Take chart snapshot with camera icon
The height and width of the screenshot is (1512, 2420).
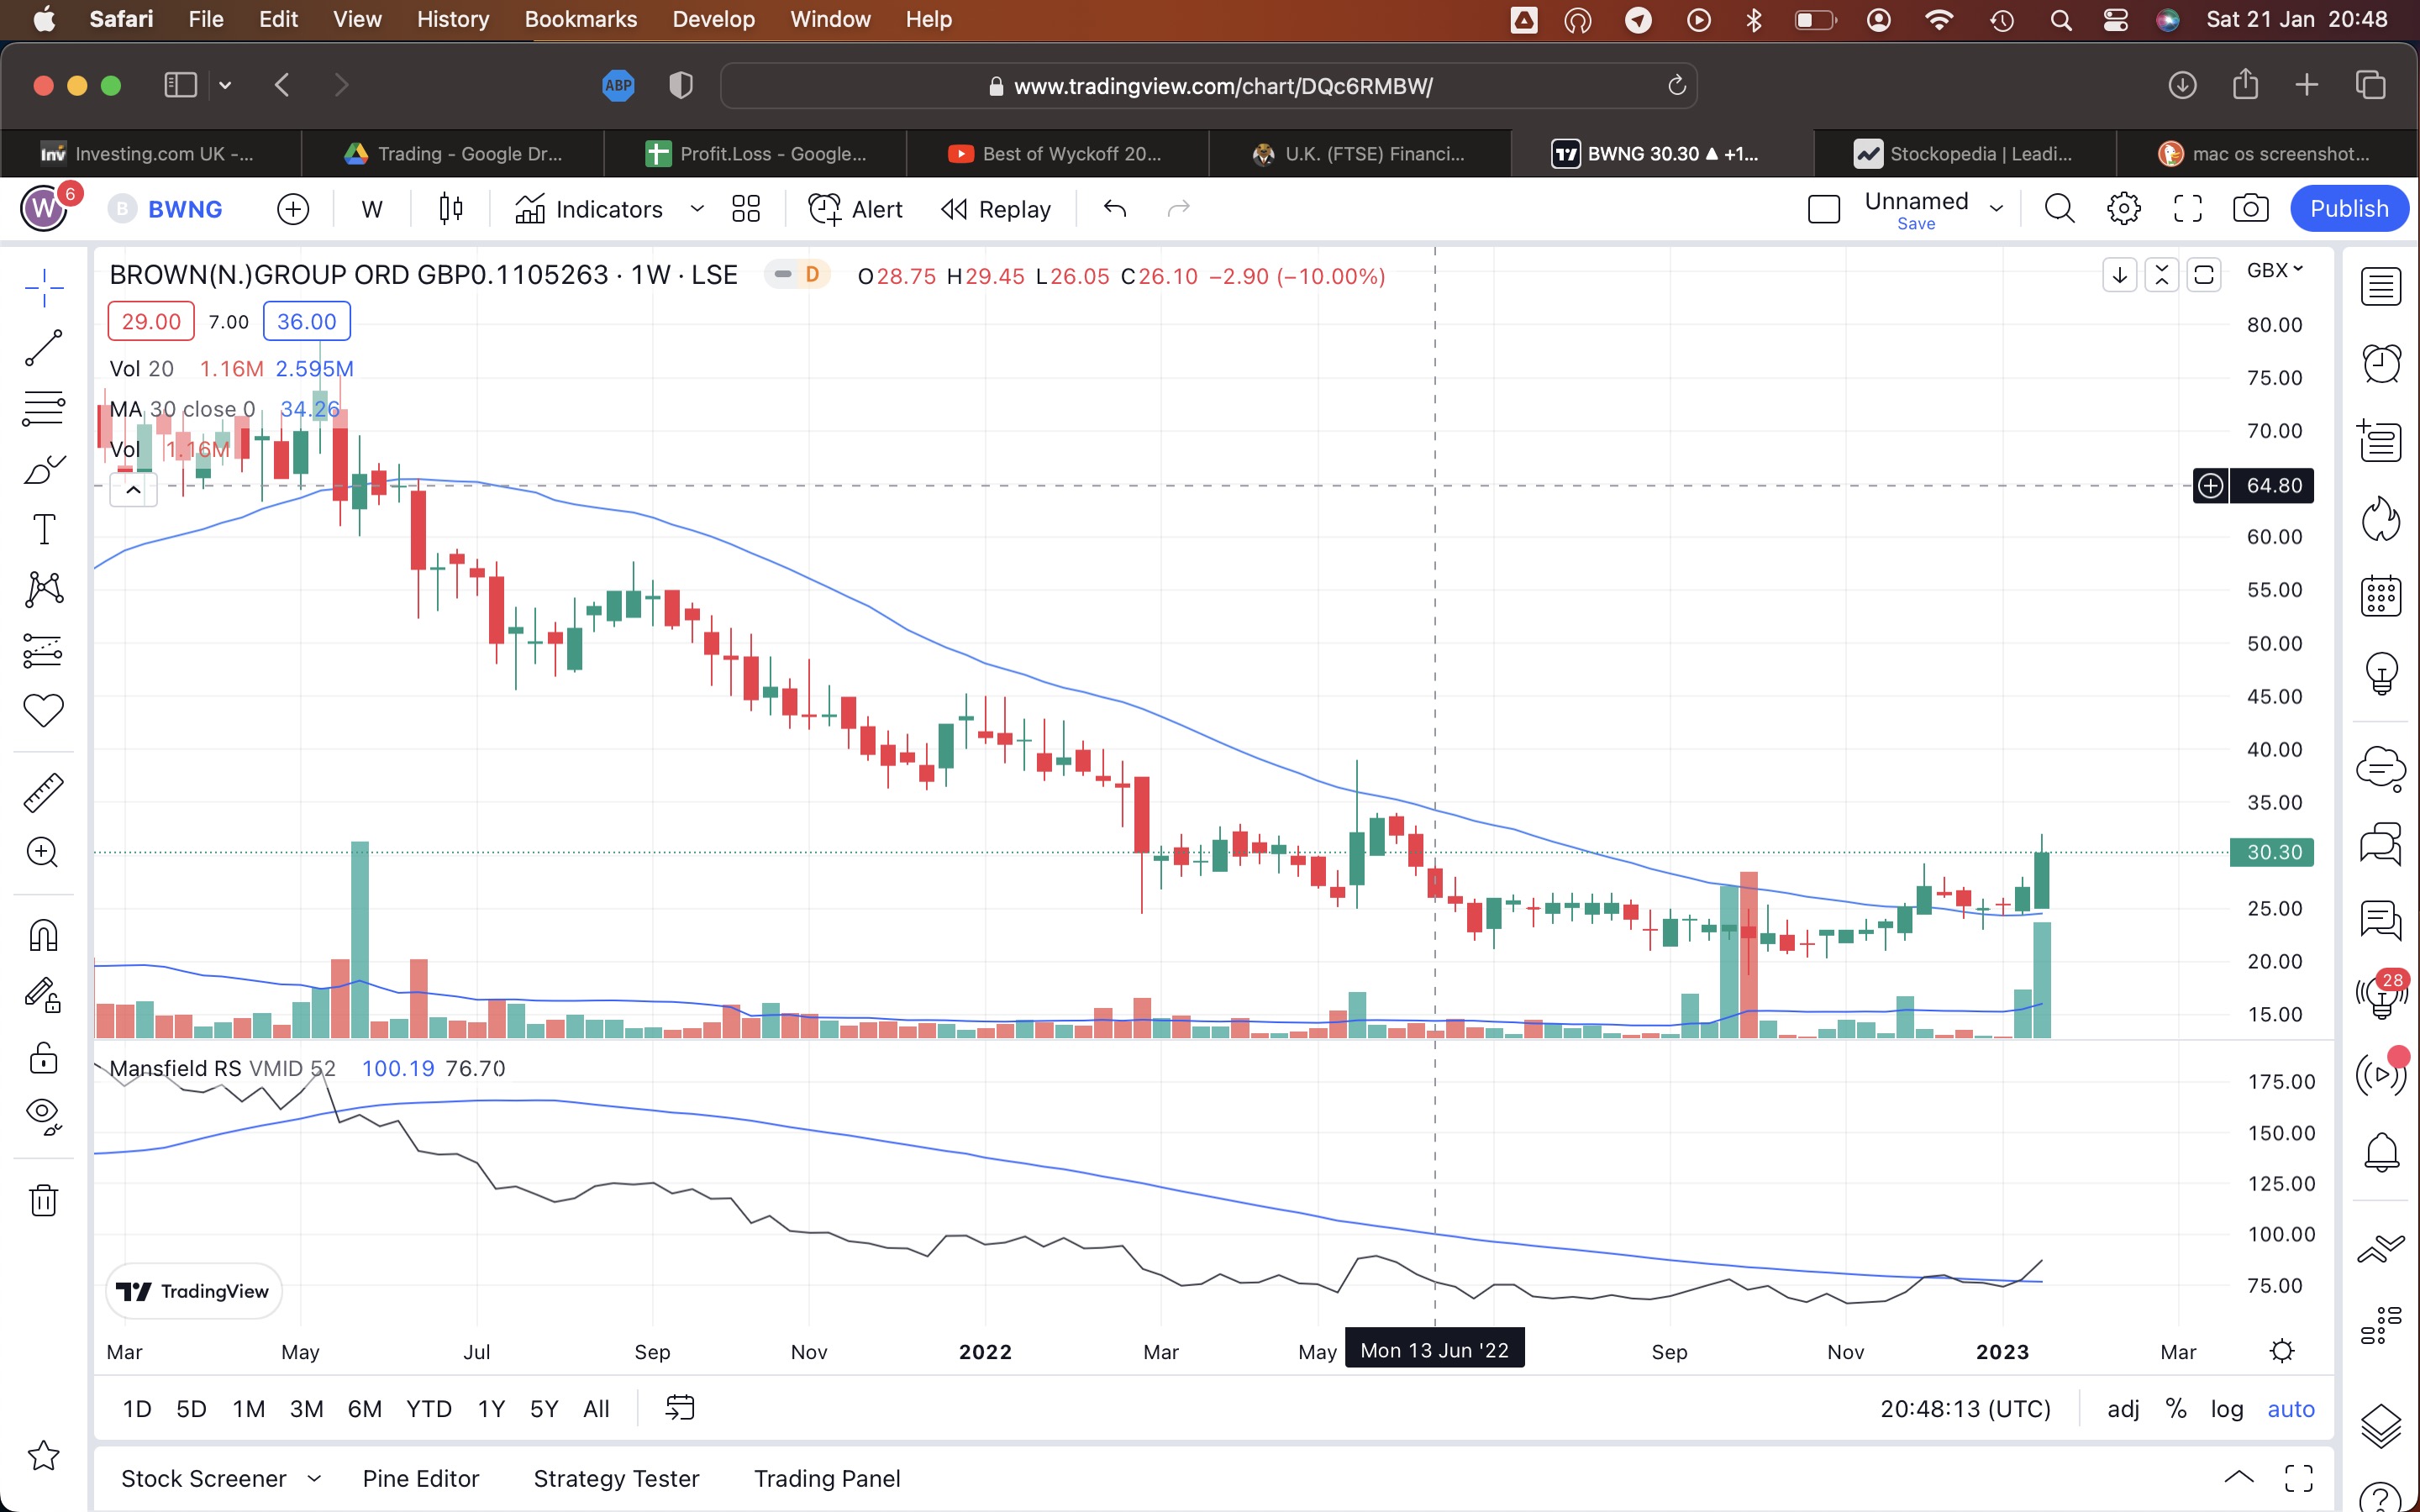2251,208
